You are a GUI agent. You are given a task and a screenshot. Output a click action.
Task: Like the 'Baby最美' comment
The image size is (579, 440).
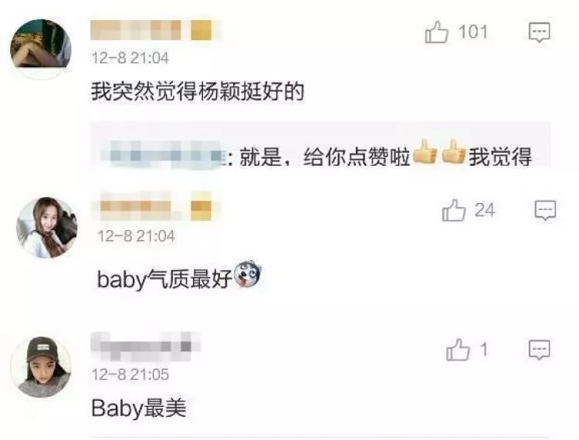[x=458, y=350]
